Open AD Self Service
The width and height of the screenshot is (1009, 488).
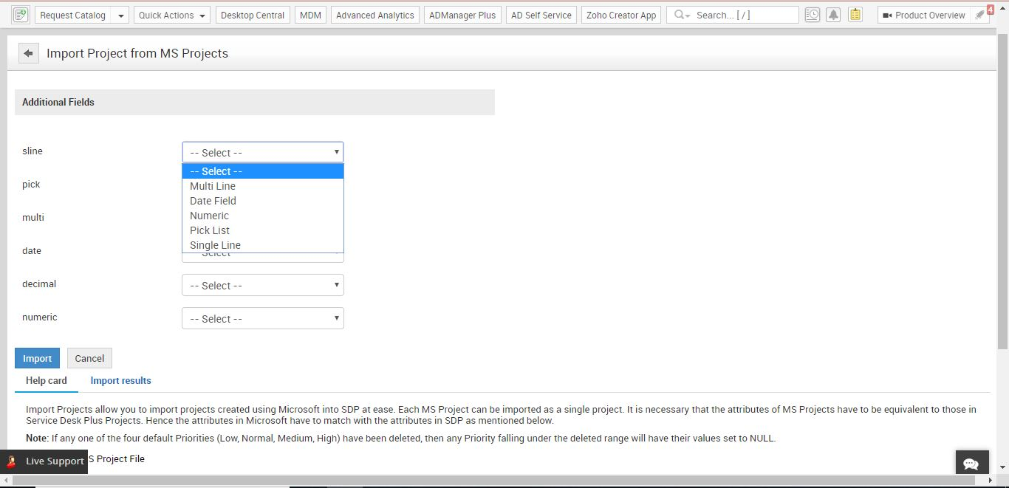pos(541,15)
